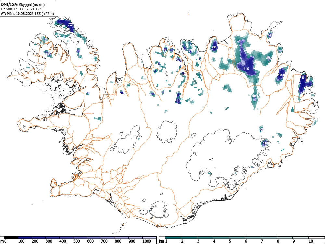This screenshot has width=325, height=244.
Task: Click the 2 tick label on the km legend
Action: point(182,241)
